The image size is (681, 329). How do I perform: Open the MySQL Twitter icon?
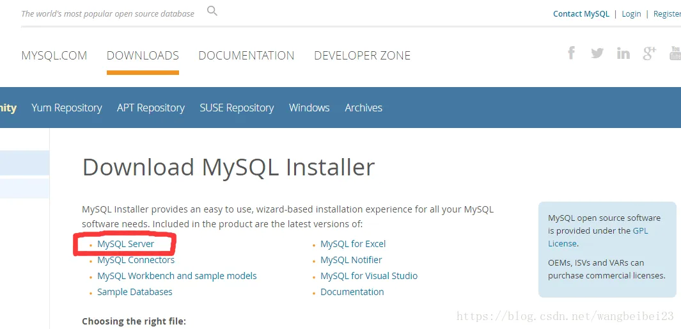click(x=597, y=54)
